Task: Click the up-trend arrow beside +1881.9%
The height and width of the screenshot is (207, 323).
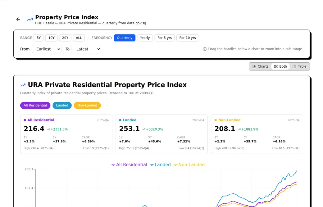Action: (239, 129)
